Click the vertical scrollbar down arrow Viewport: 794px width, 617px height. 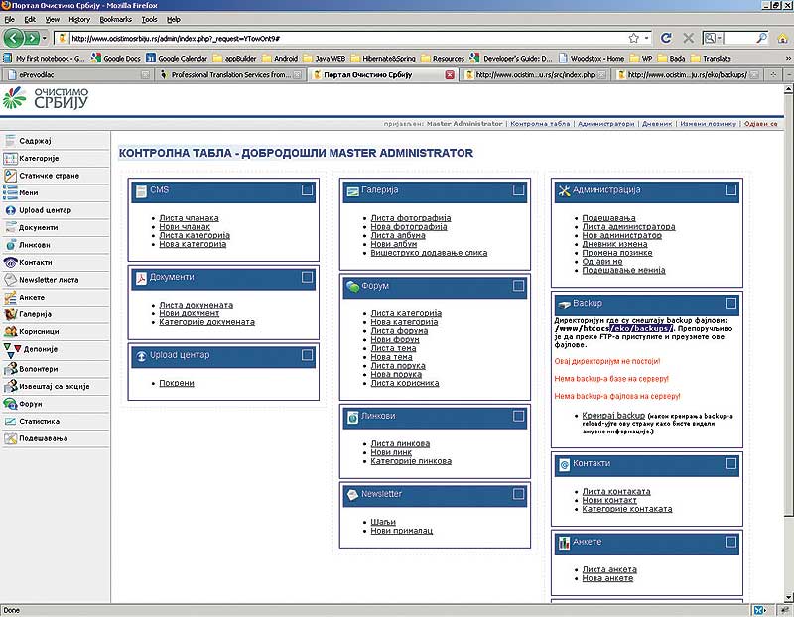tap(788, 598)
